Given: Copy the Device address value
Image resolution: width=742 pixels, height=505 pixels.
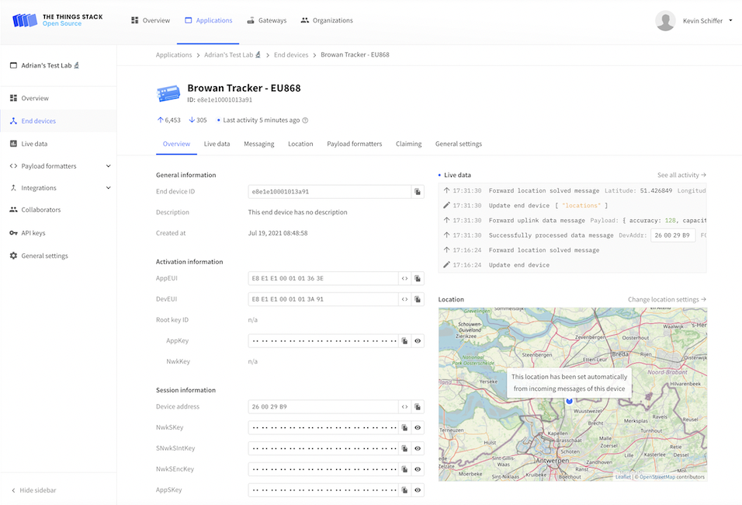Looking at the screenshot, I should (x=418, y=406).
